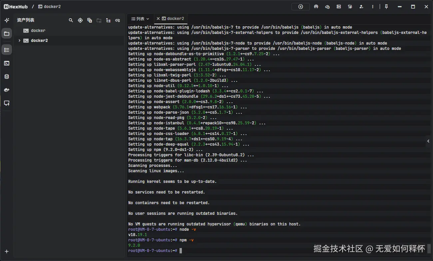This screenshot has width=433, height=261.
Task: Open the terminal icon in left sidebar
Action: [x=7, y=63]
